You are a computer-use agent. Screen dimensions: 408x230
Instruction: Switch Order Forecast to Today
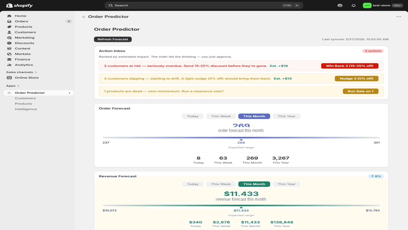pos(193,116)
